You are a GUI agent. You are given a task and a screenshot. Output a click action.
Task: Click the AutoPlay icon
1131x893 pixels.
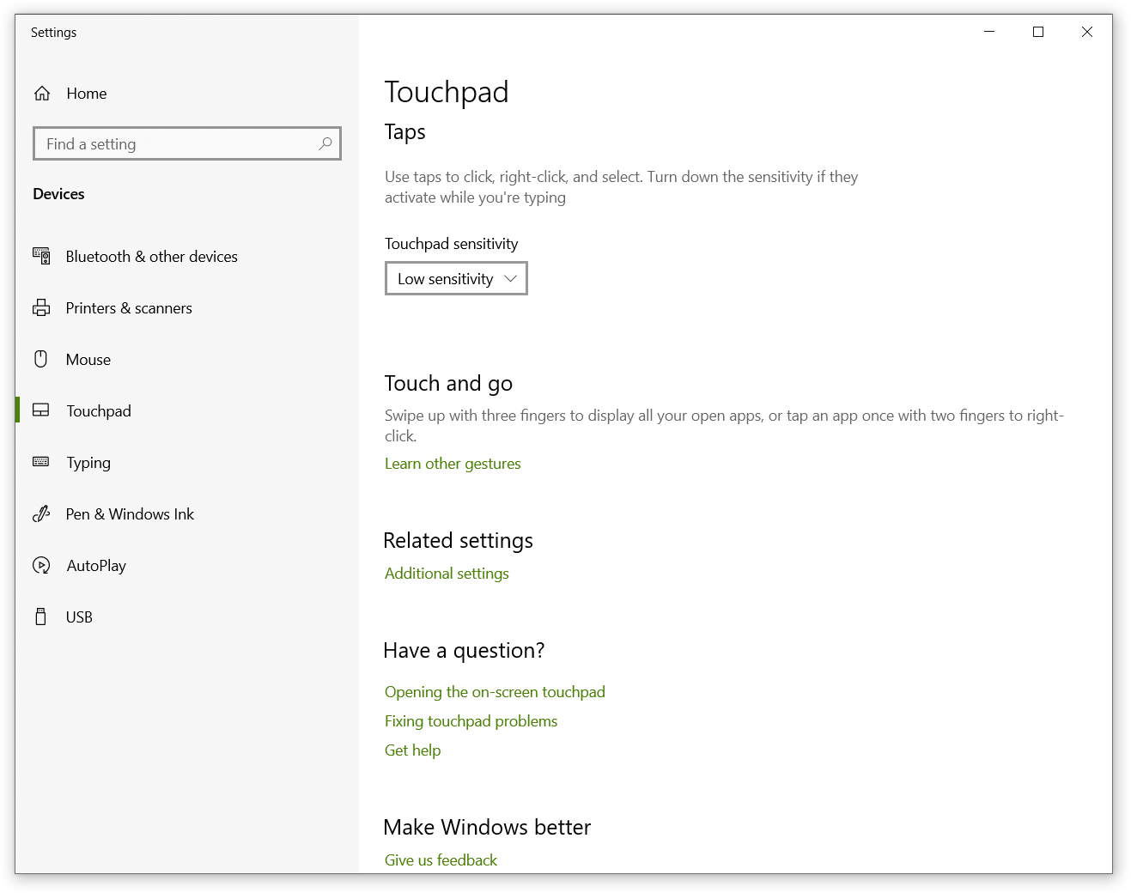pyautogui.click(x=41, y=565)
